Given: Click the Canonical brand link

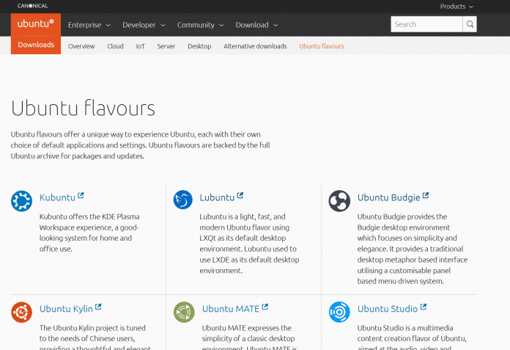Looking at the screenshot, I should point(33,6).
